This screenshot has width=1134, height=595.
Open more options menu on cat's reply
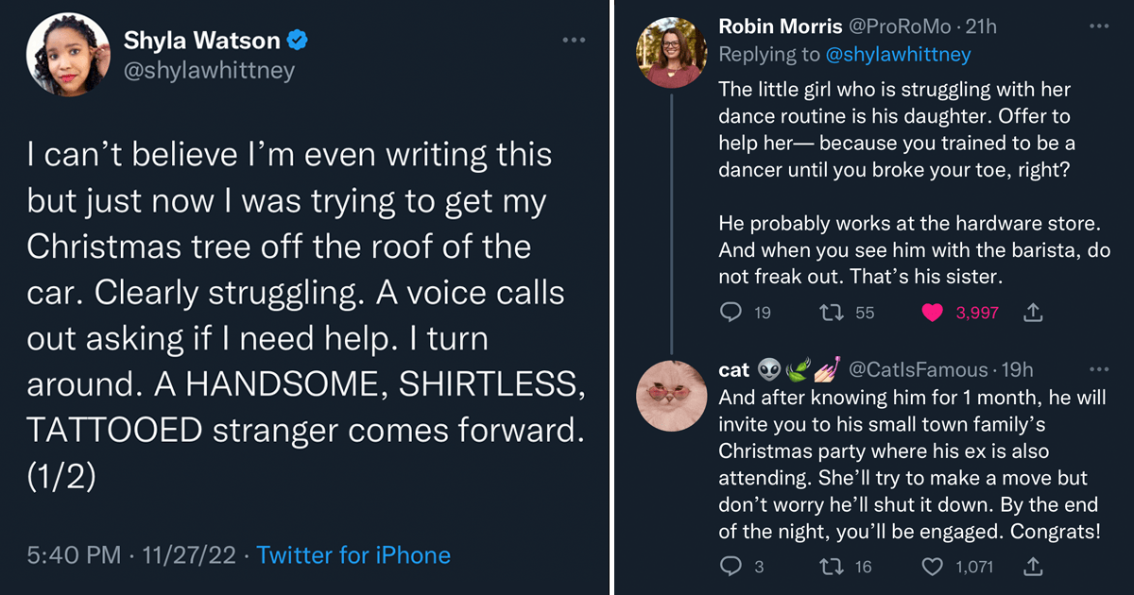(x=1098, y=369)
